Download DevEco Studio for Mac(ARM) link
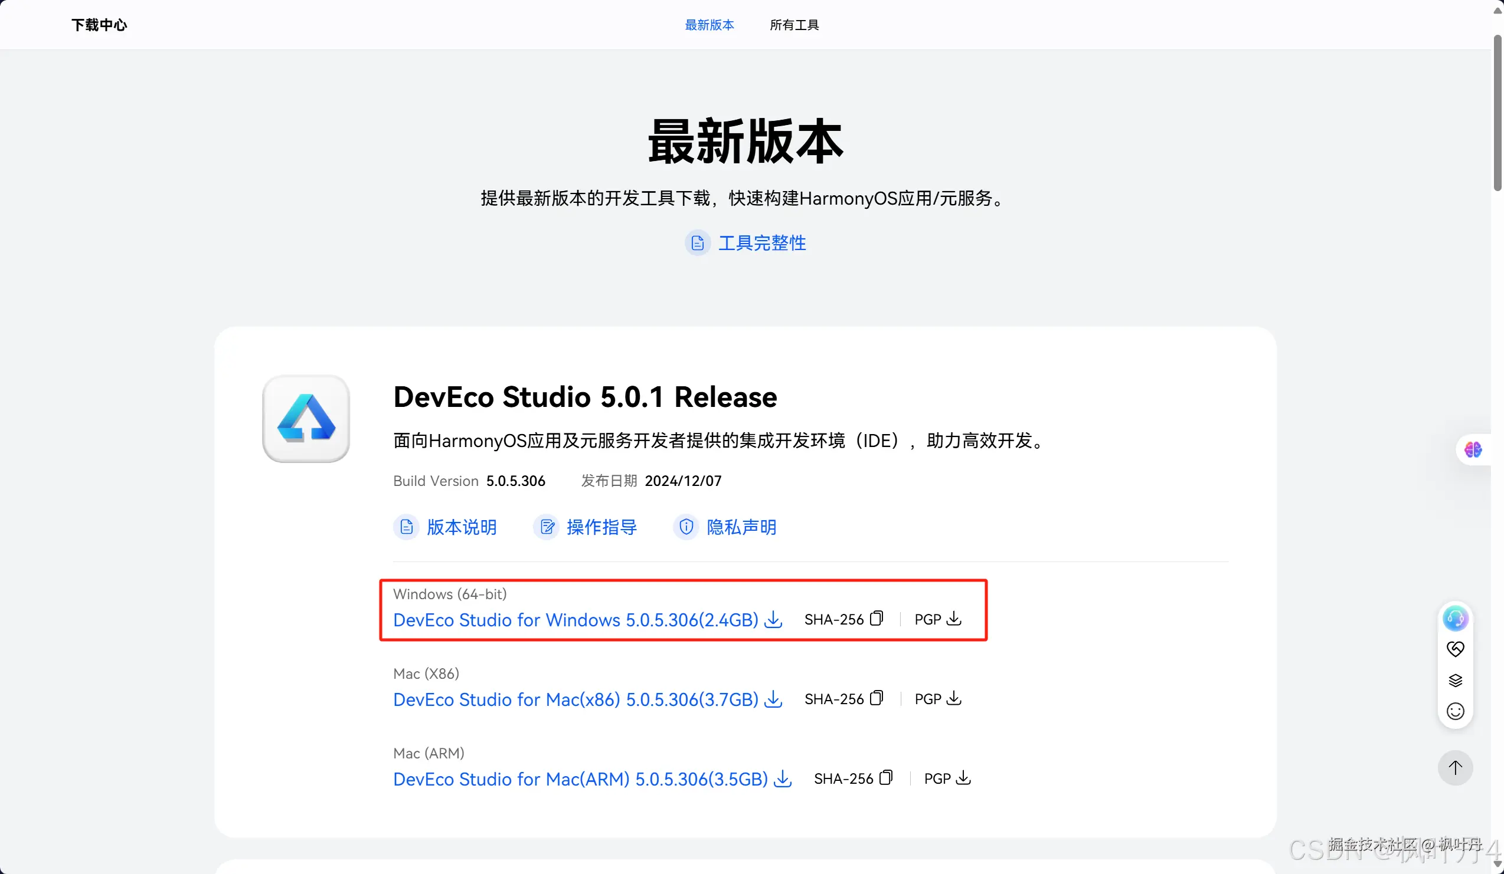Image resolution: width=1504 pixels, height=874 pixels. click(x=580, y=778)
